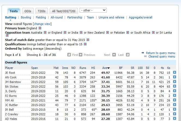Click the First page navigation icon
181x121 pixels.
click(x=69, y=55)
